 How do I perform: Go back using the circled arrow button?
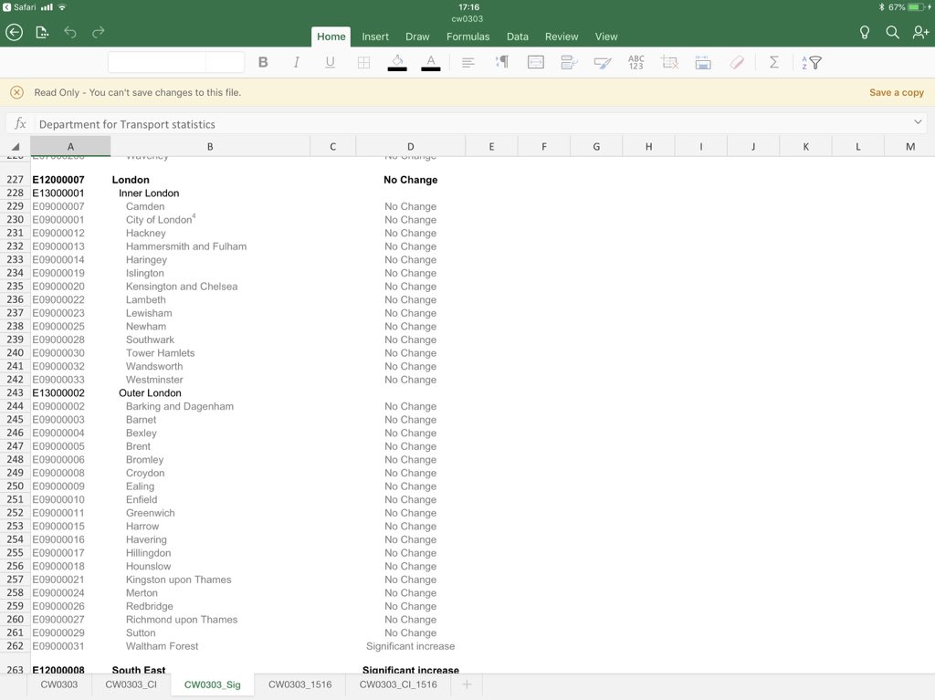click(x=15, y=32)
